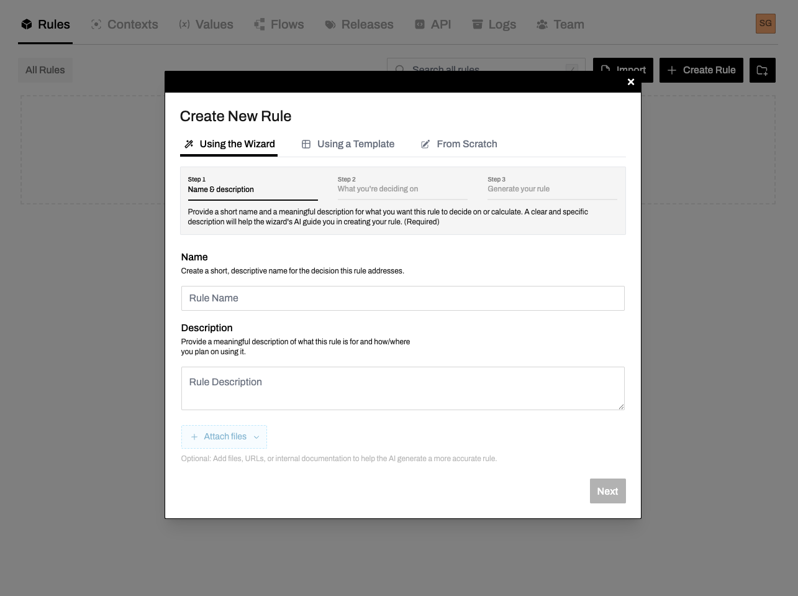Switch to the Using a Template tab
798x596 pixels.
coord(348,144)
